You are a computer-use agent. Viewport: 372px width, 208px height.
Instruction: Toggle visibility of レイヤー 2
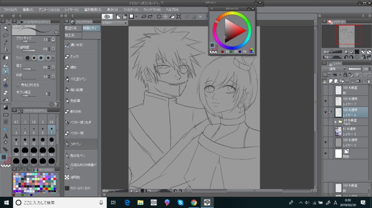coord(325,142)
